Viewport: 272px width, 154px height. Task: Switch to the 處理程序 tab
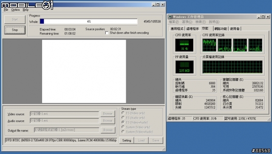tap(193, 29)
